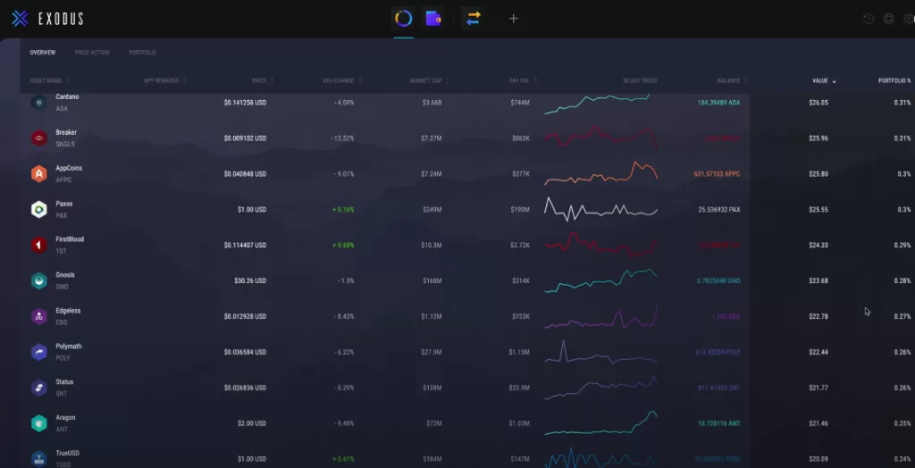The height and width of the screenshot is (468, 915).
Task: Select the Breaker asset name
Action: coord(66,132)
